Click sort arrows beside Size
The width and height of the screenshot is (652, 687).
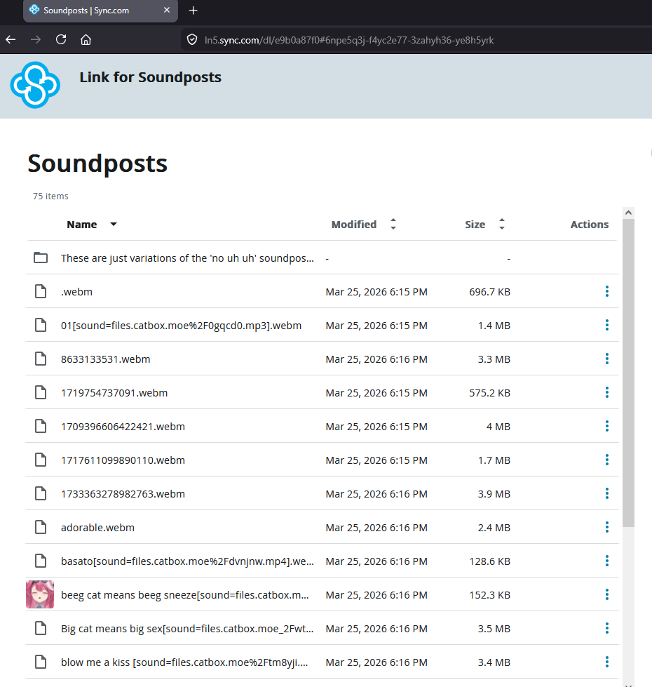click(x=502, y=224)
